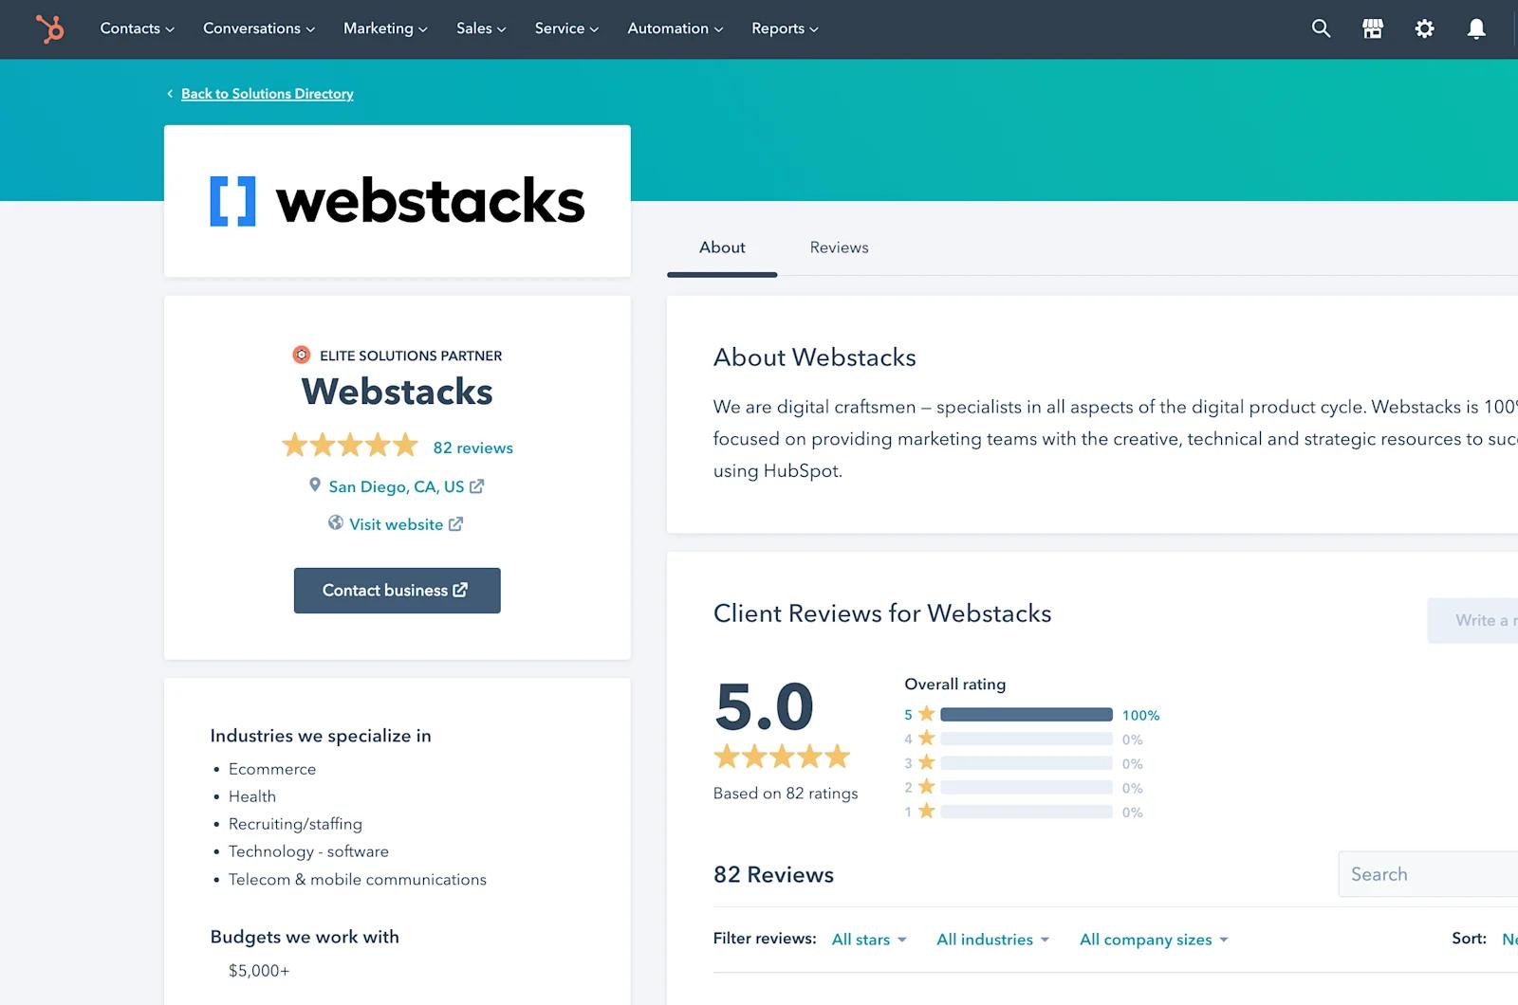Click the globe icon beside Visit website
Screen dimensions: 1518x1005
point(336,523)
